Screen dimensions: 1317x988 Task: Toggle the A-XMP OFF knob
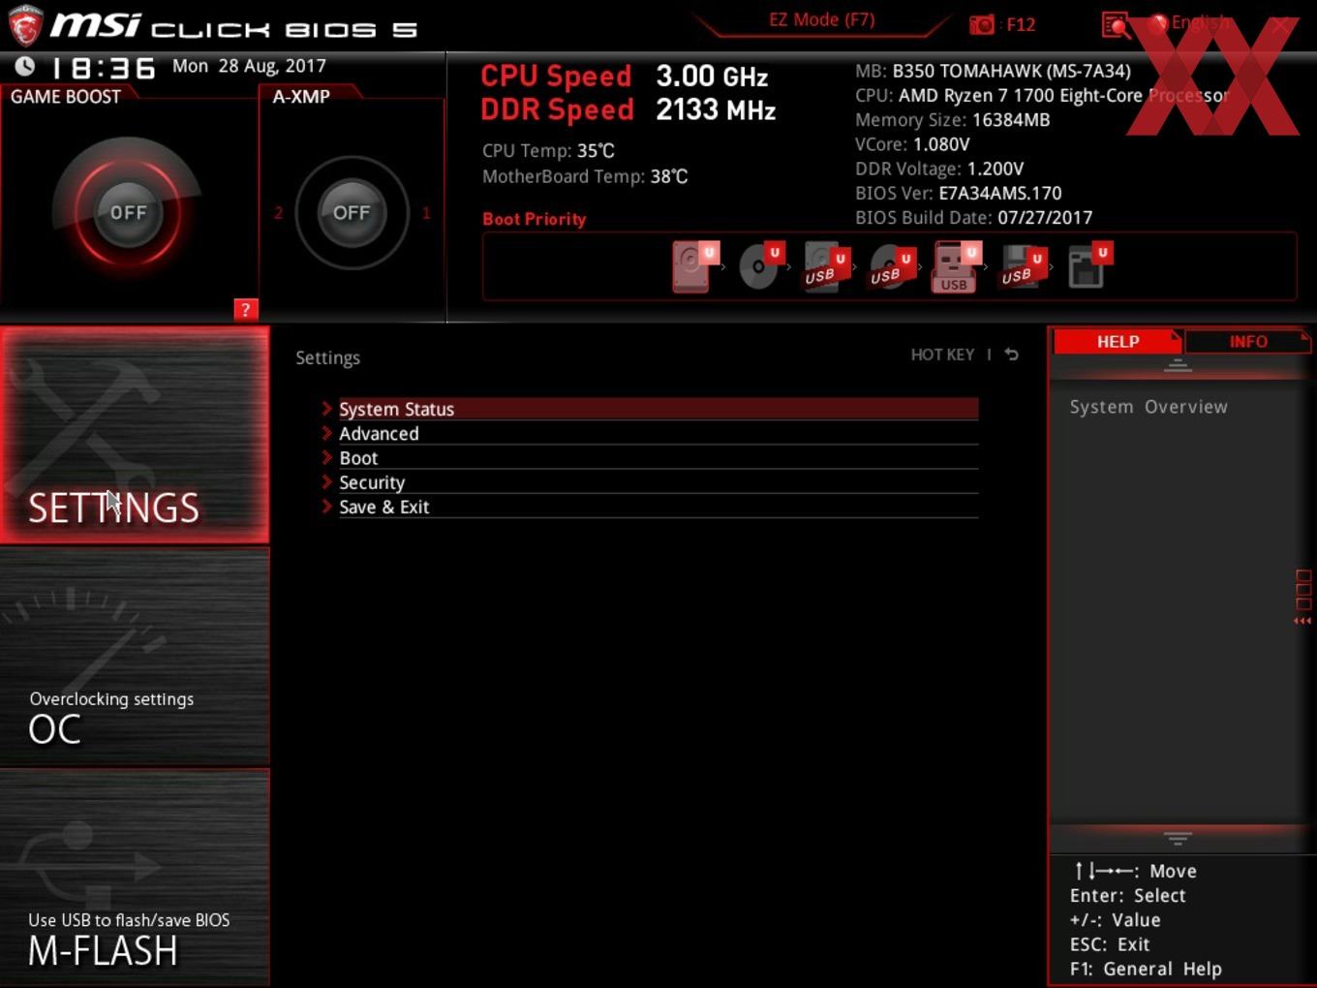coord(352,212)
